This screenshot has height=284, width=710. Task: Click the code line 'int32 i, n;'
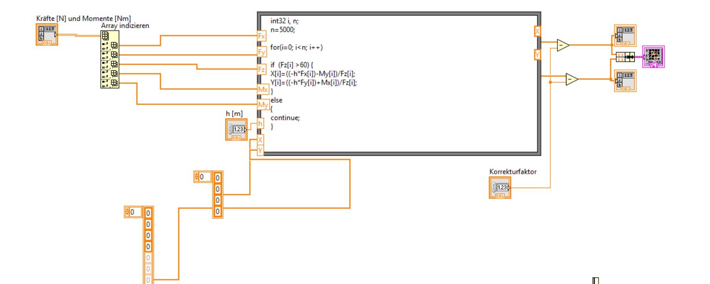tap(284, 21)
